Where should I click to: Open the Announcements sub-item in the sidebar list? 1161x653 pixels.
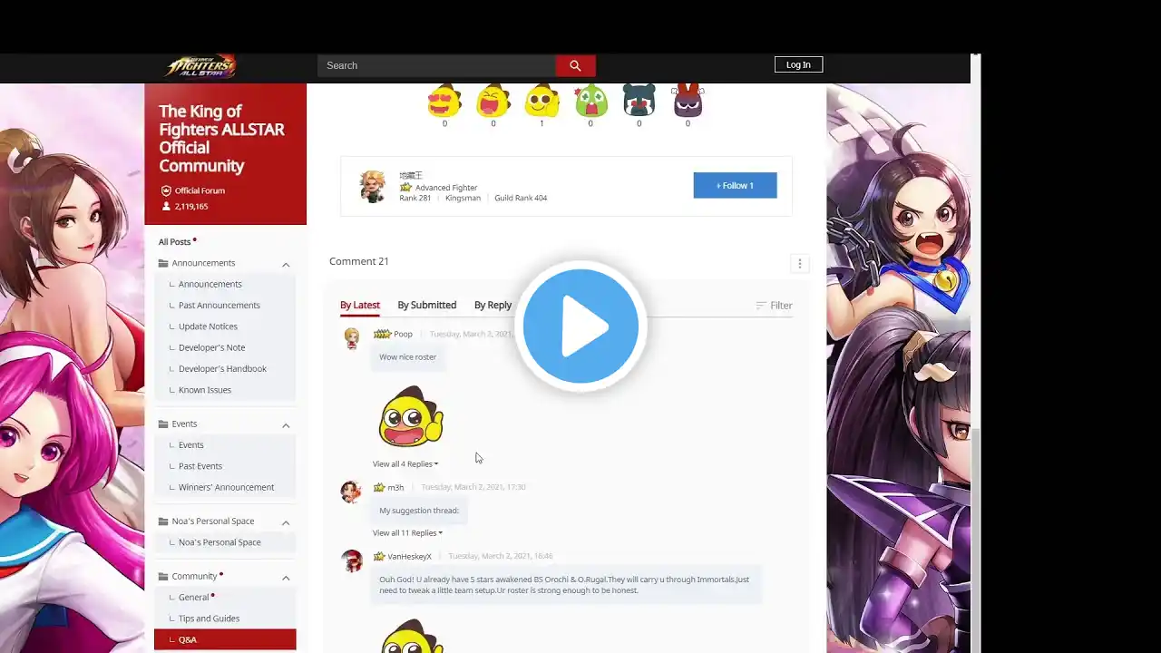pyautogui.click(x=210, y=284)
